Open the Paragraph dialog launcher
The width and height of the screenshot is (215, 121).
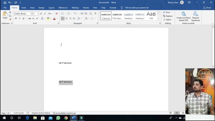(x=97, y=24)
